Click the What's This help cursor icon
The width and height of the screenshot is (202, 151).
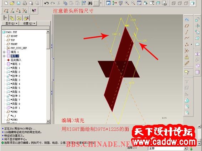[x=34, y=11]
